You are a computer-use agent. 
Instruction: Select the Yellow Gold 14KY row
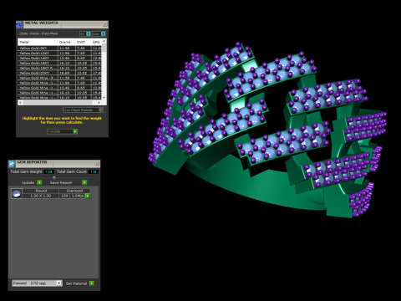(x=60, y=59)
